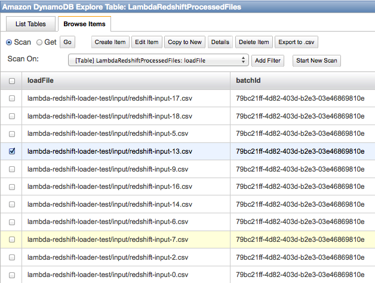The height and width of the screenshot is (283, 375).
Task: Click the batchId cell in redshift-input-13.csv row
Action: (x=303, y=151)
